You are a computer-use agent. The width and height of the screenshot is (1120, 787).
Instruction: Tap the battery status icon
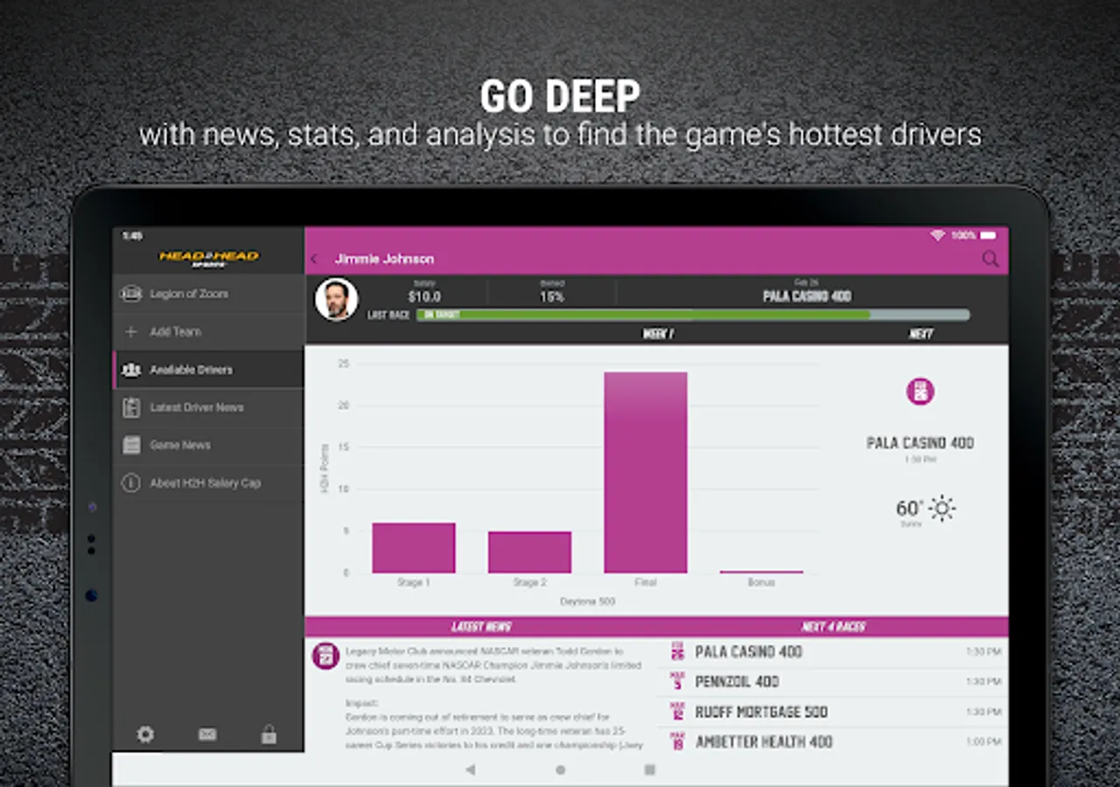(988, 235)
